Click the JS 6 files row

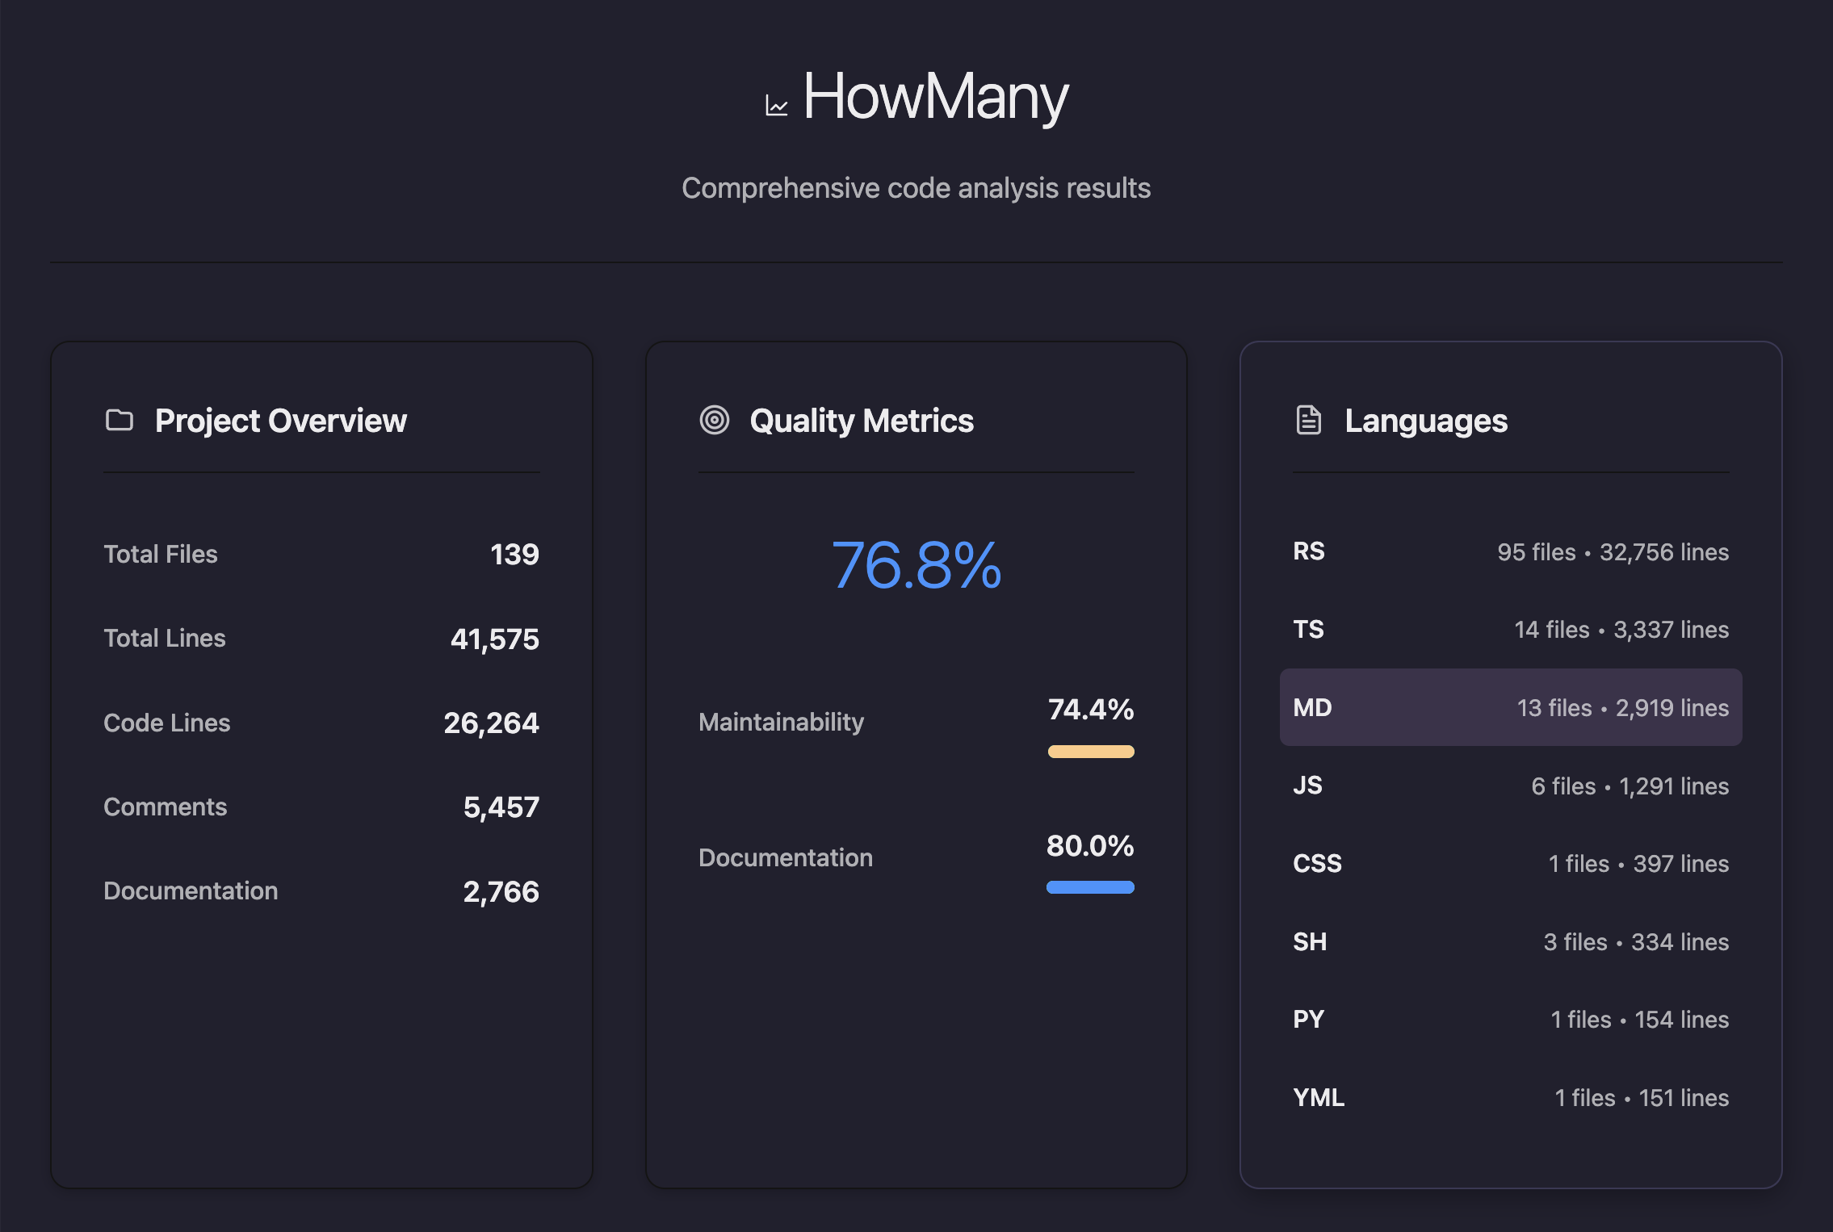1510,786
